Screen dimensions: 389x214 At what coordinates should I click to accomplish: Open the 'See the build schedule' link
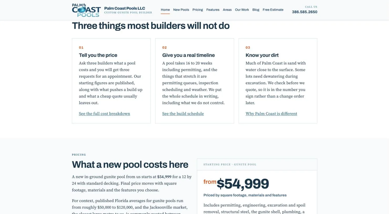coord(183,114)
